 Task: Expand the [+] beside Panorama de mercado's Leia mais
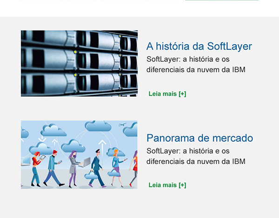[x=182, y=185]
